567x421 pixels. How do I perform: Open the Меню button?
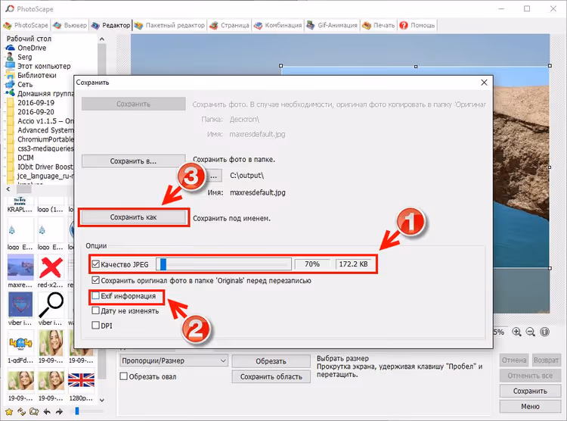point(530,407)
